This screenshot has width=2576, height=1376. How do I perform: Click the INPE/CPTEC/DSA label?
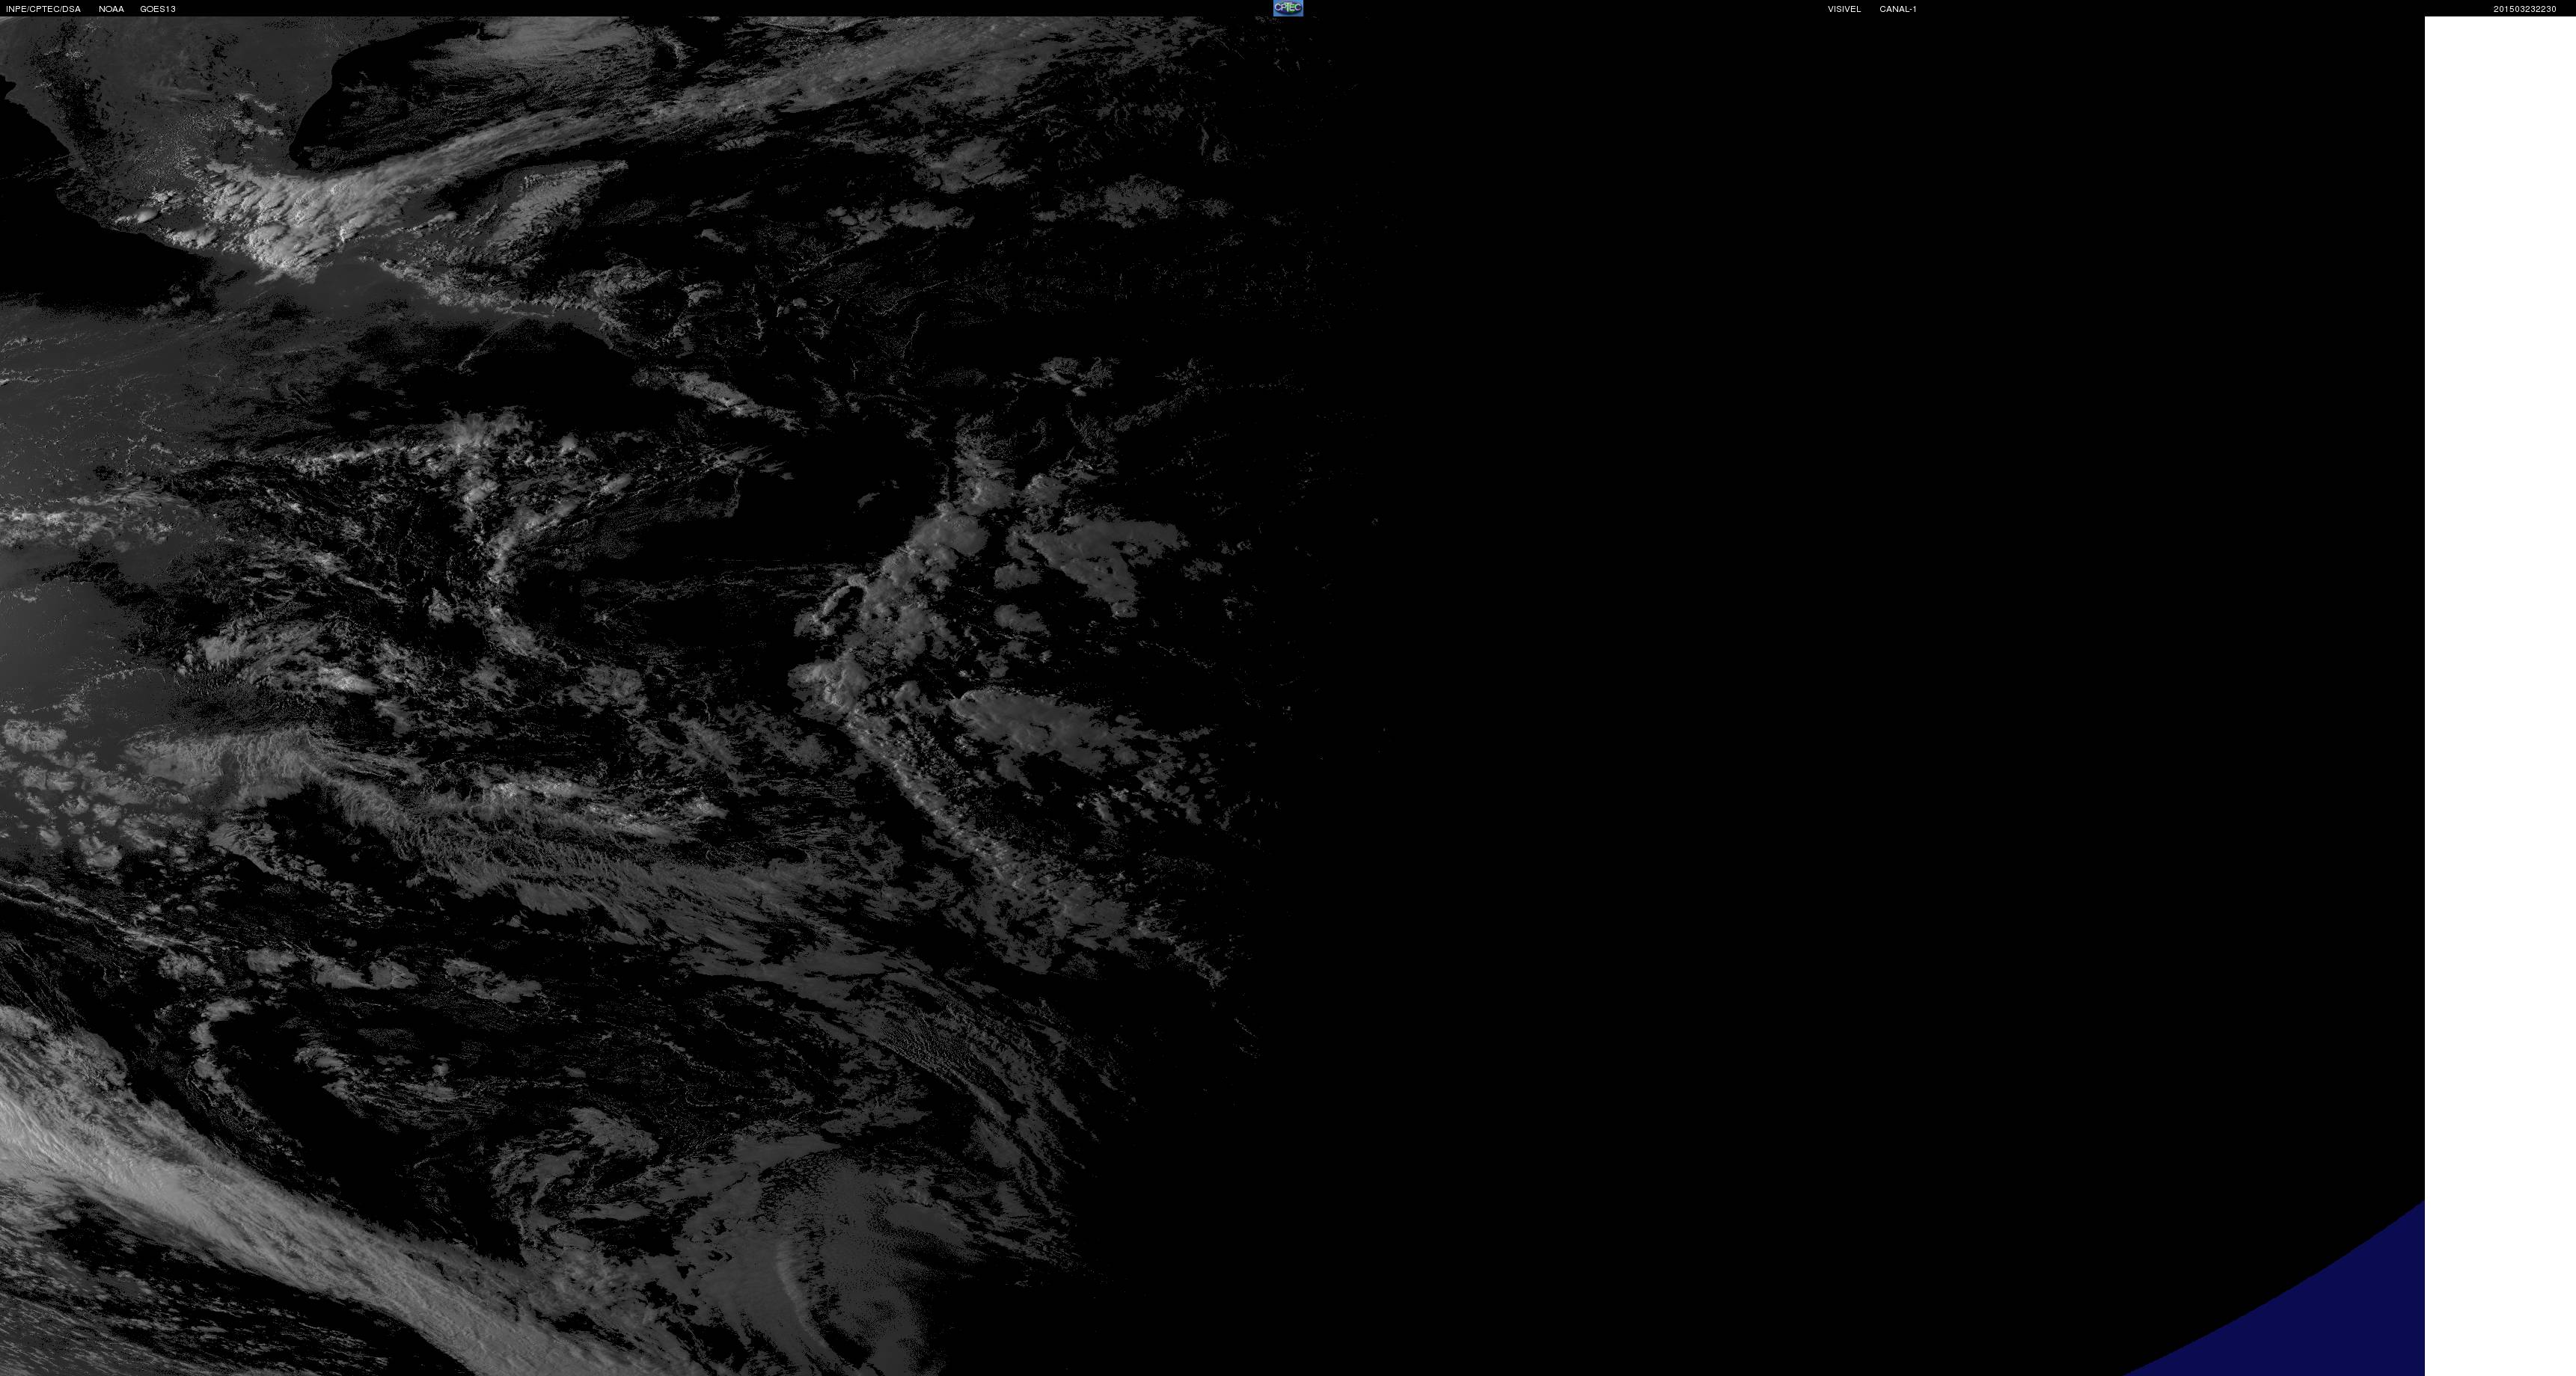tap(43, 9)
